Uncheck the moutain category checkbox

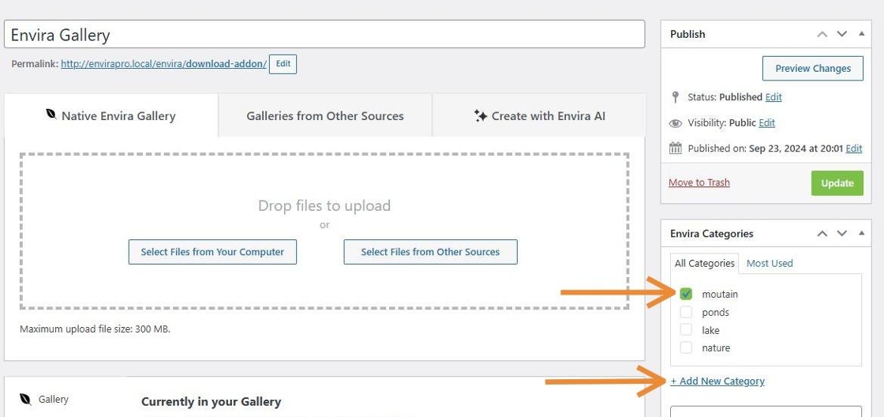[686, 294]
